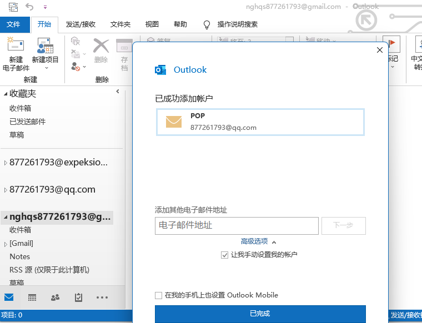Collapse the Favorites (收藏夹) section
Image resolution: width=422 pixels, height=323 pixels.
point(6,94)
